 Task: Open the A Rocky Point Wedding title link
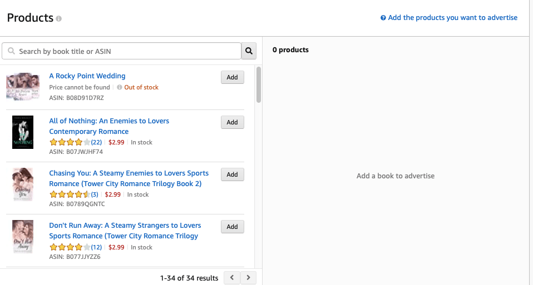pyautogui.click(x=87, y=76)
